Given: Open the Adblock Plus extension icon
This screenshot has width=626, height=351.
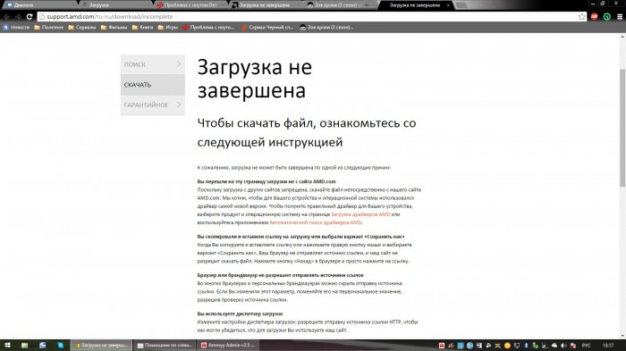Looking at the screenshot, I should (594, 16).
